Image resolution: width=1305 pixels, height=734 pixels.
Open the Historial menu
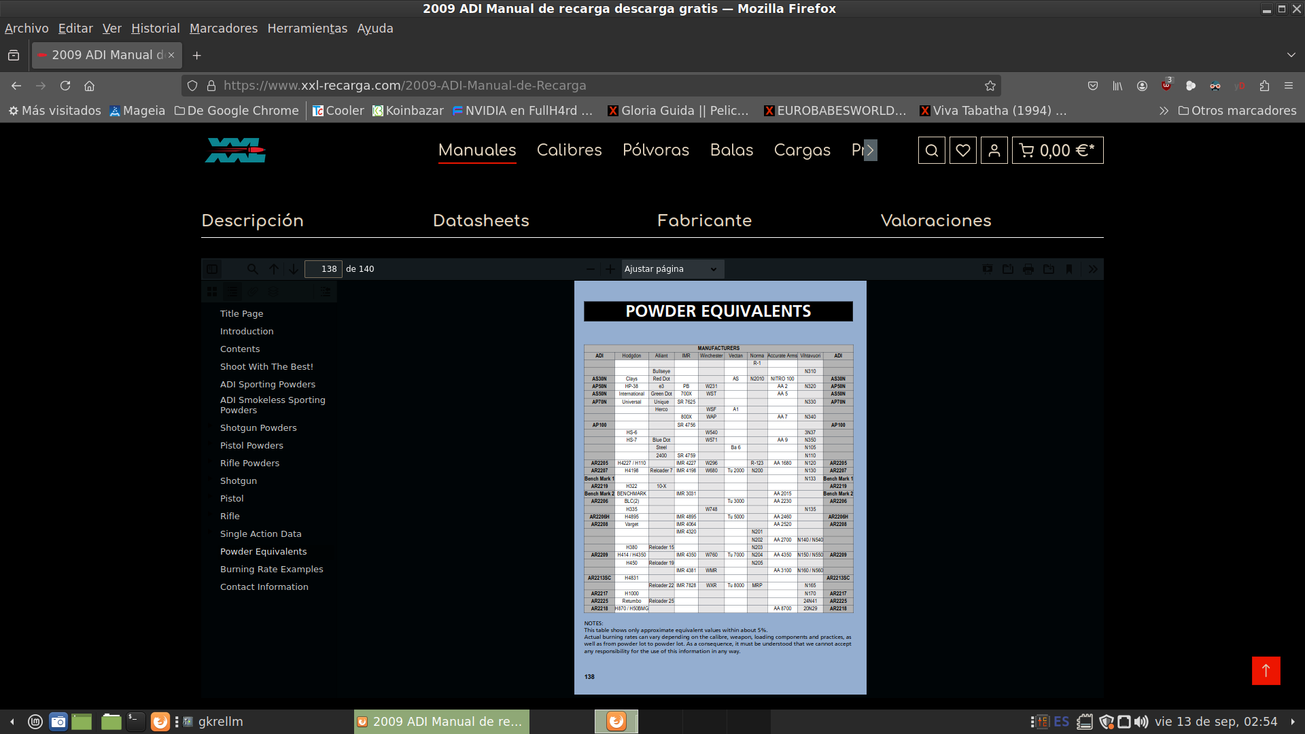click(x=155, y=29)
